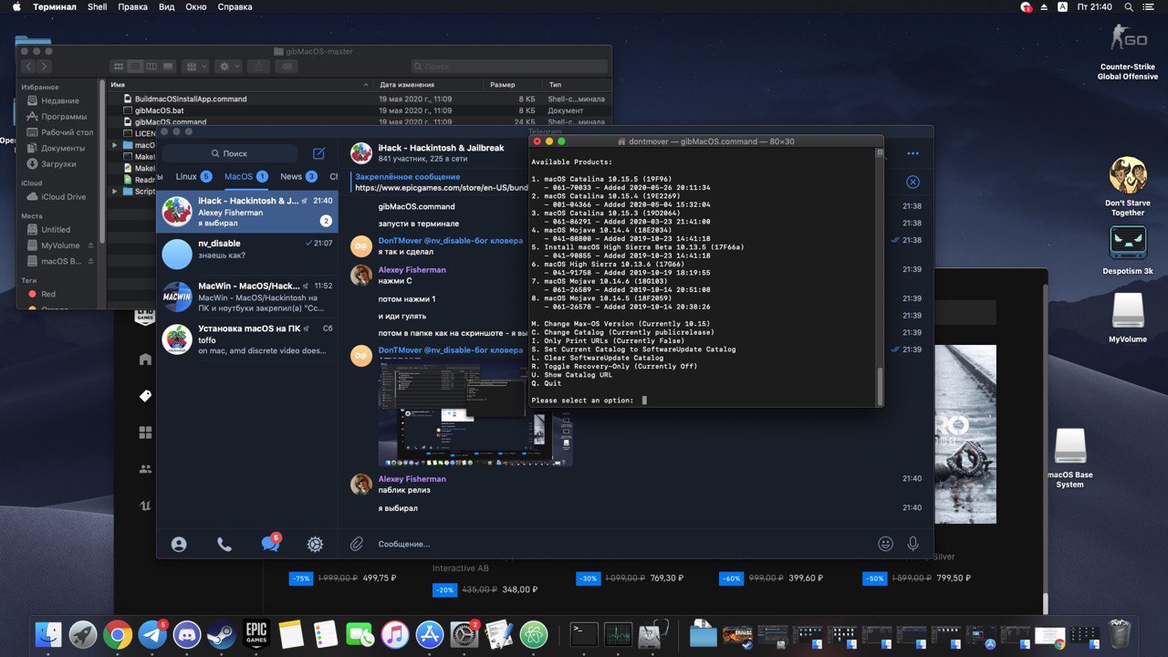Sort Finder list by Тип column
The width and height of the screenshot is (1168, 657).
pos(578,84)
